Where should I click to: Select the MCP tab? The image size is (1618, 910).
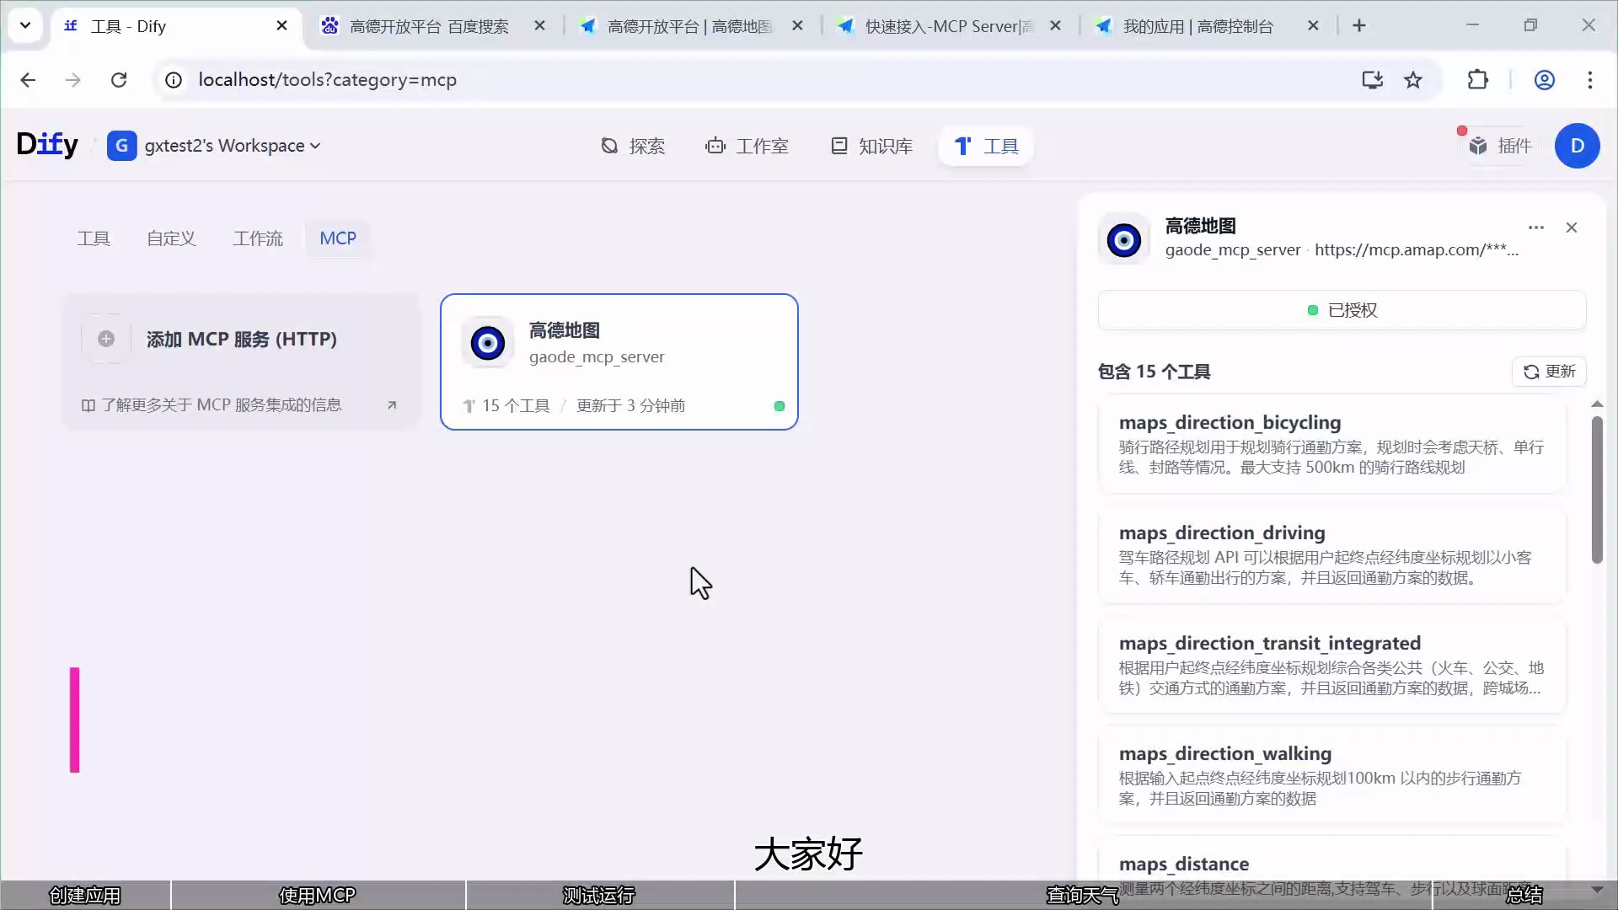tap(338, 238)
